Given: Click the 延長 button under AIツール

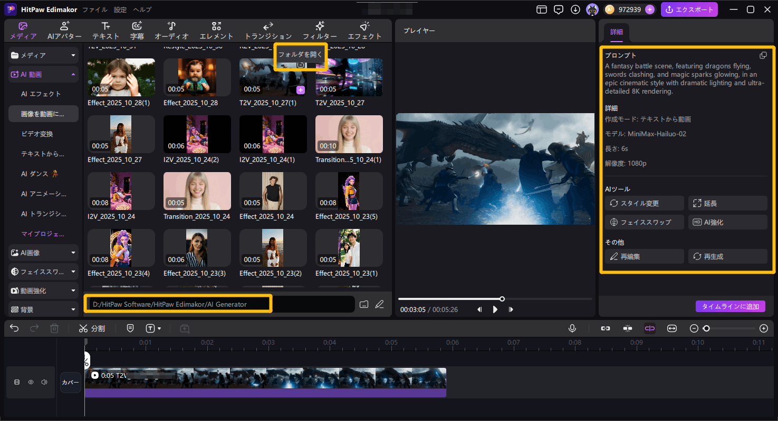Looking at the screenshot, I should point(727,203).
